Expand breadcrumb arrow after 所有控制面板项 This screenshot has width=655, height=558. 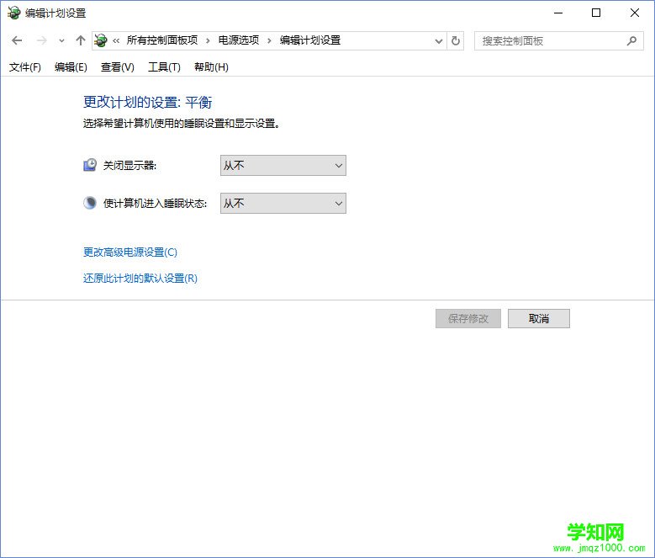pyautogui.click(x=208, y=41)
